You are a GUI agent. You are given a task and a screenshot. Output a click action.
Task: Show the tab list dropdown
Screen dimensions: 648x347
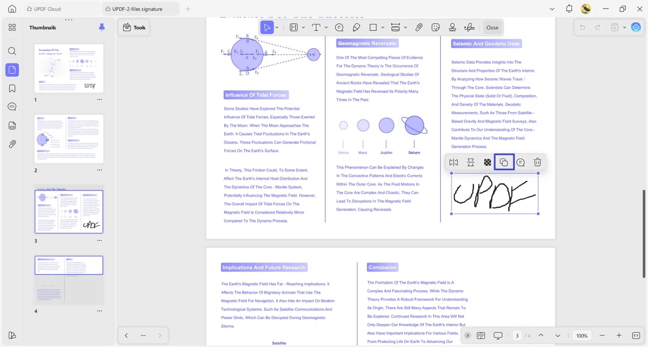click(552, 9)
